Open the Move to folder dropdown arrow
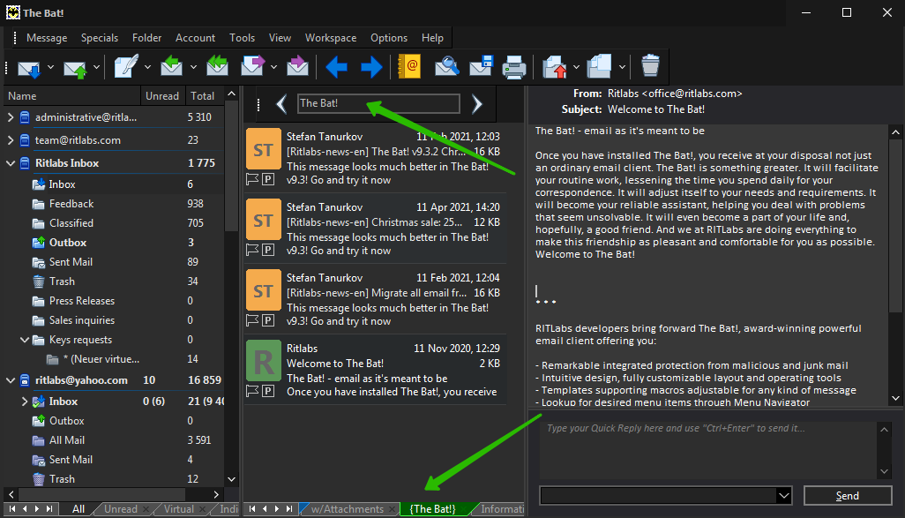Viewport: 905px width, 518px height. coord(576,67)
